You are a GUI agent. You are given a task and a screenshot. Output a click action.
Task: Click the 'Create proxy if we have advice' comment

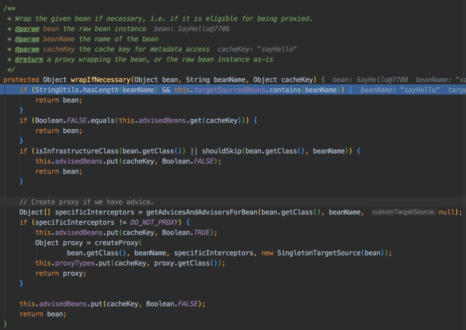[86, 202]
